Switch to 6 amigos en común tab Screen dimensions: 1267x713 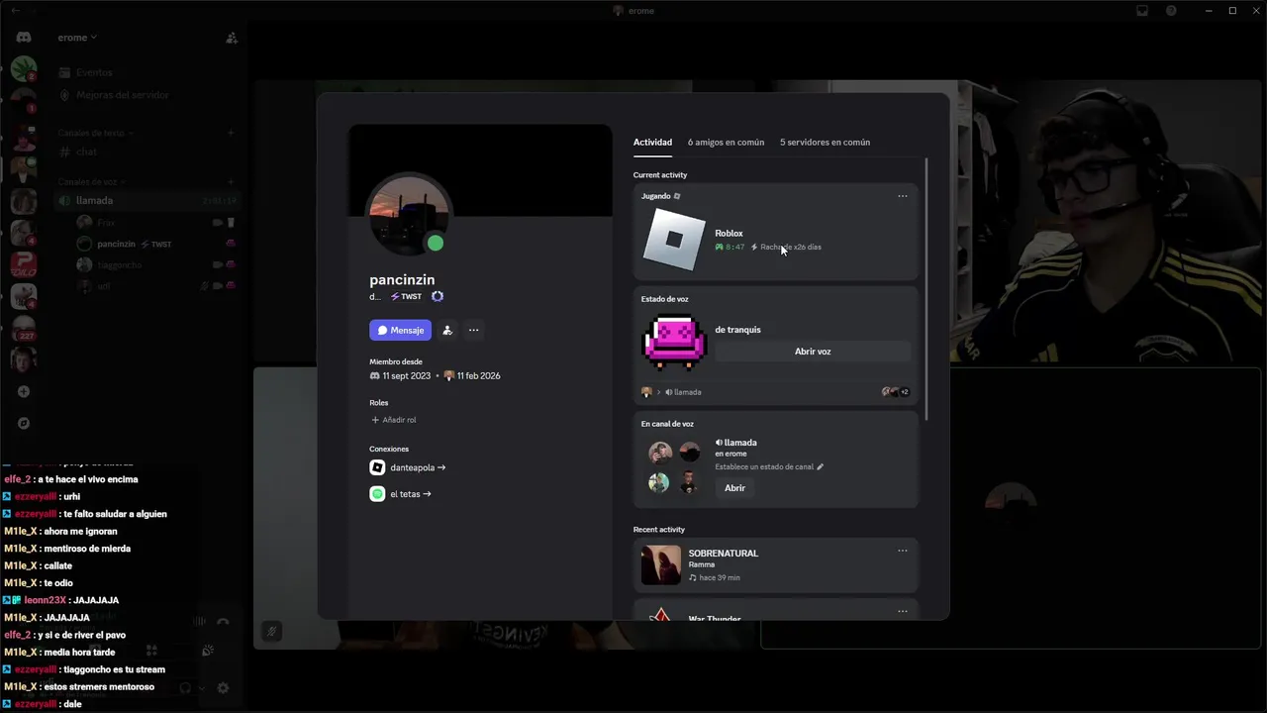click(x=726, y=142)
